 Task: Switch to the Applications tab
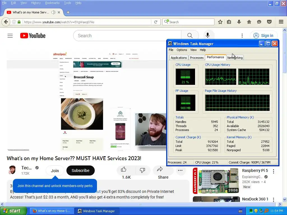click(179, 58)
